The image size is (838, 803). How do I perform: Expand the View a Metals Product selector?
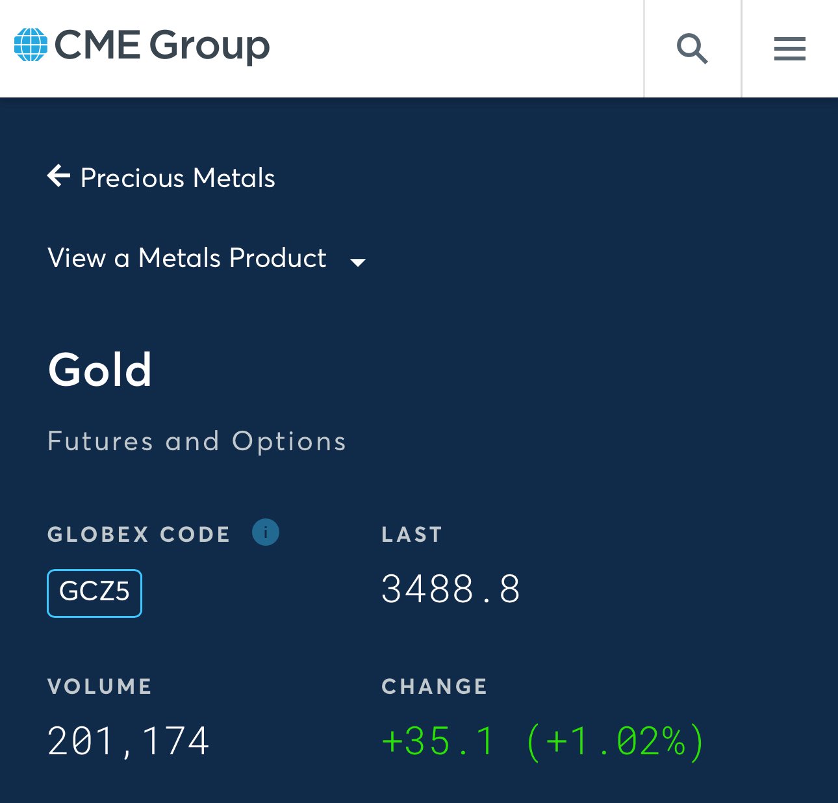tap(187, 258)
